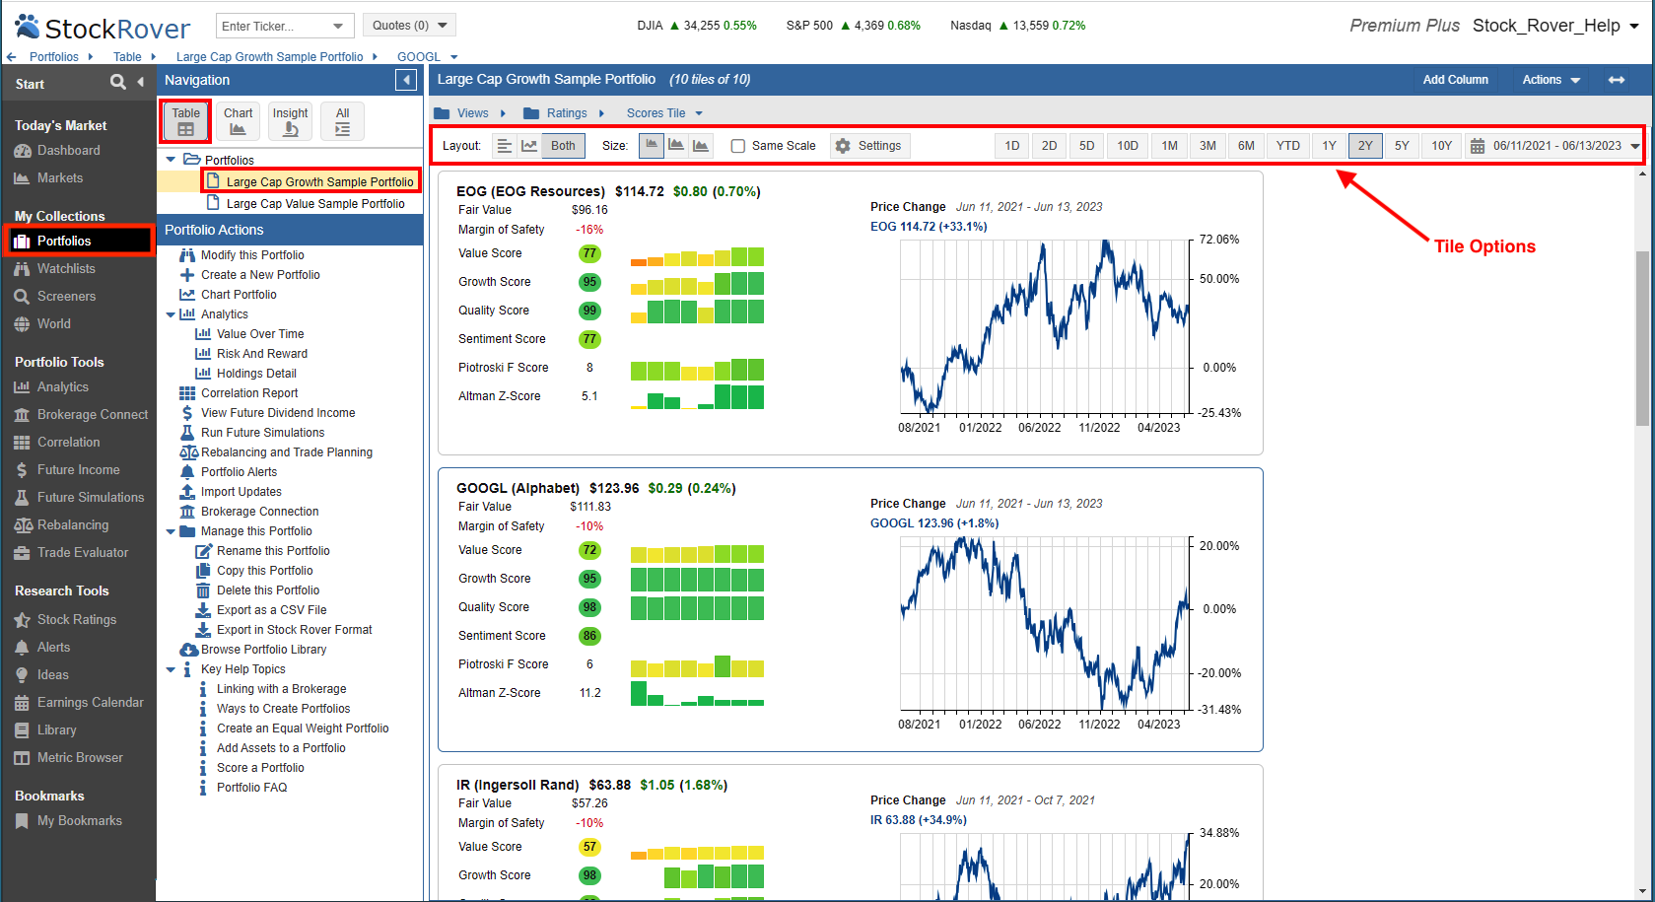Click Create a New Portfolio
1655x902 pixels.
(x=260, y=274)
